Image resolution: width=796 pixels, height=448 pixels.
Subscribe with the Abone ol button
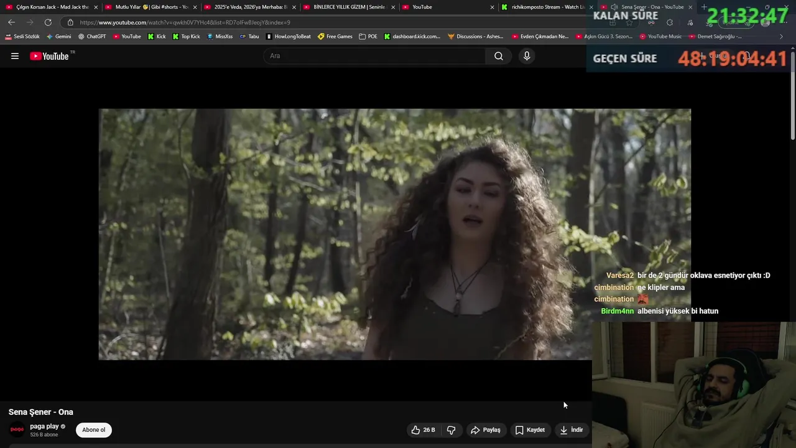pyautogui.click(x=94, y=430)
